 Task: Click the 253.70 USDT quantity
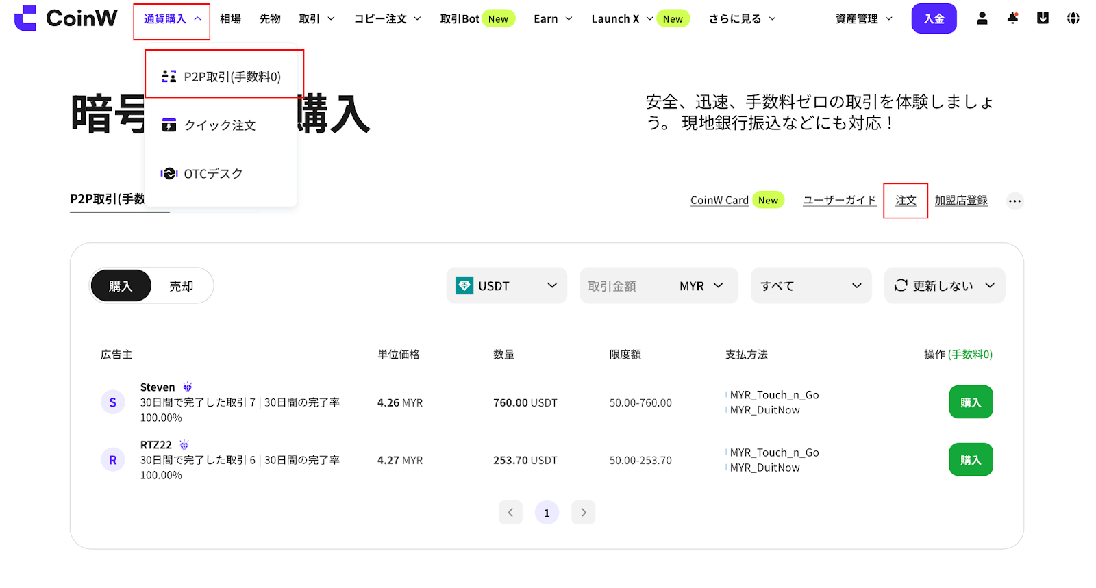point(525,461)
